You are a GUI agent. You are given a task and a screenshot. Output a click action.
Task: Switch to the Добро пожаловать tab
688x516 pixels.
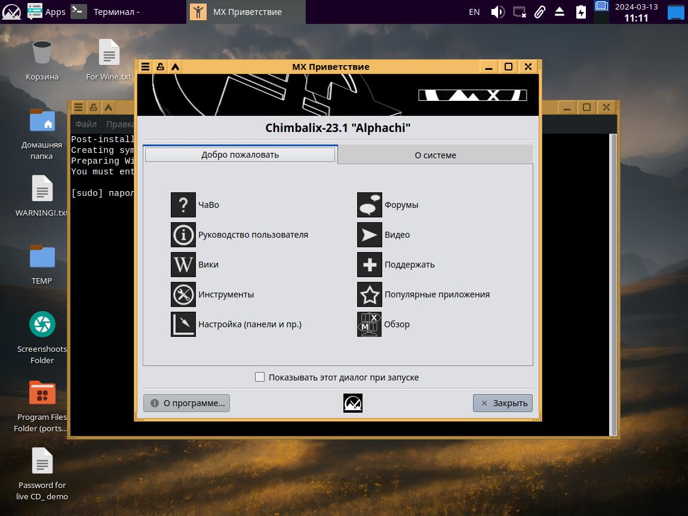click(x=240, y=155)
